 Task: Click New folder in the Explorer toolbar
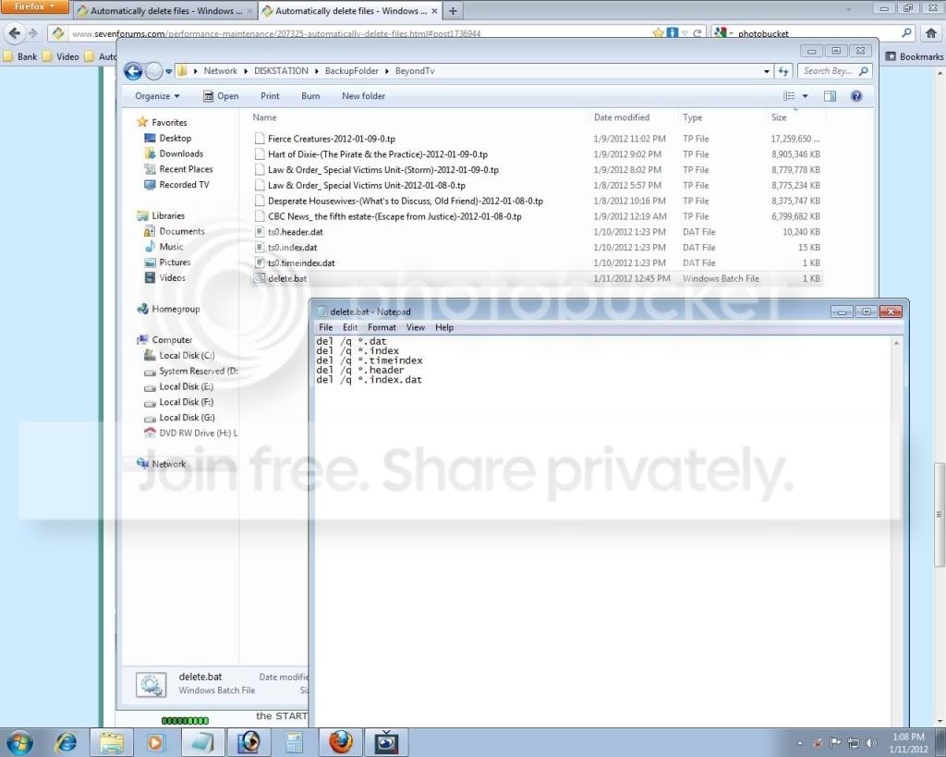363,96
